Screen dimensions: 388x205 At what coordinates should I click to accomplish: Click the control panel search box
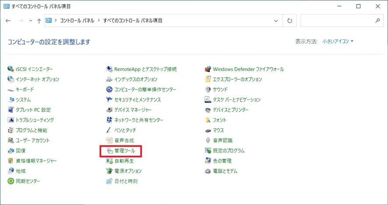342,21
